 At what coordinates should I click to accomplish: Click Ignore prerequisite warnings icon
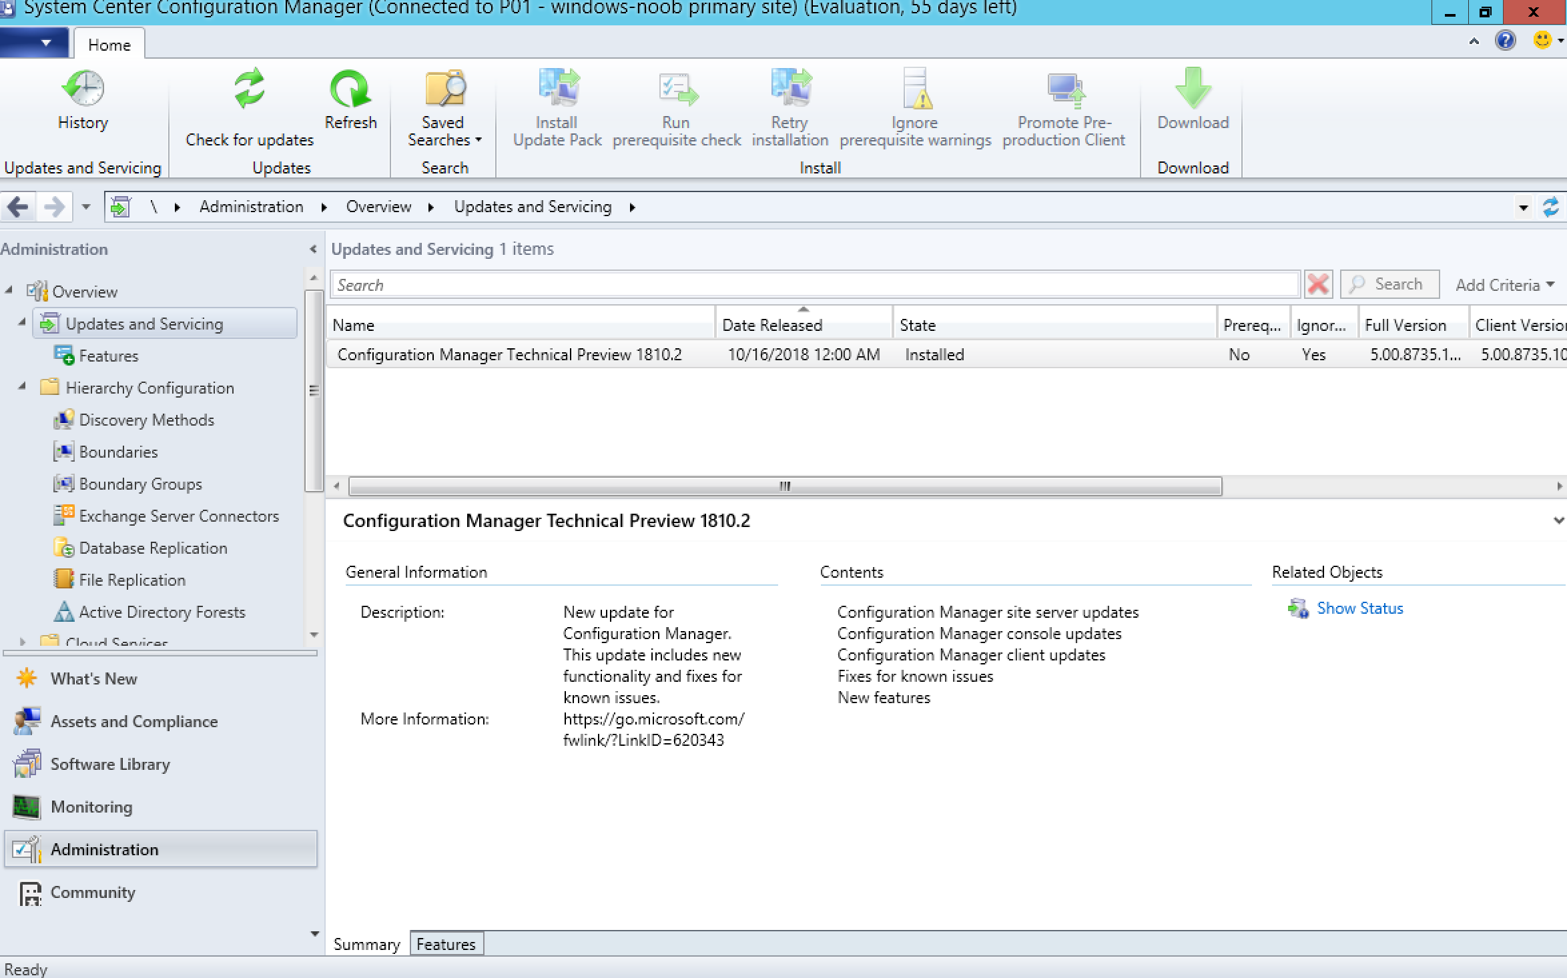point(916,89)
